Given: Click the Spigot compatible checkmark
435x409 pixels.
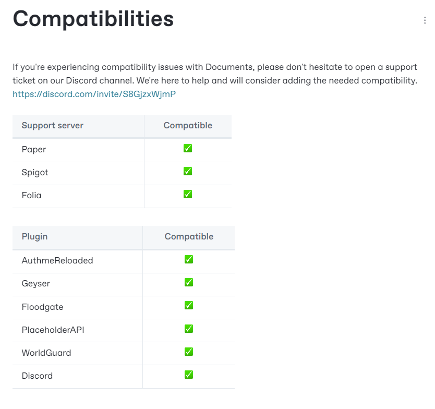Looking at the screenshot, I should coord(188,171).
